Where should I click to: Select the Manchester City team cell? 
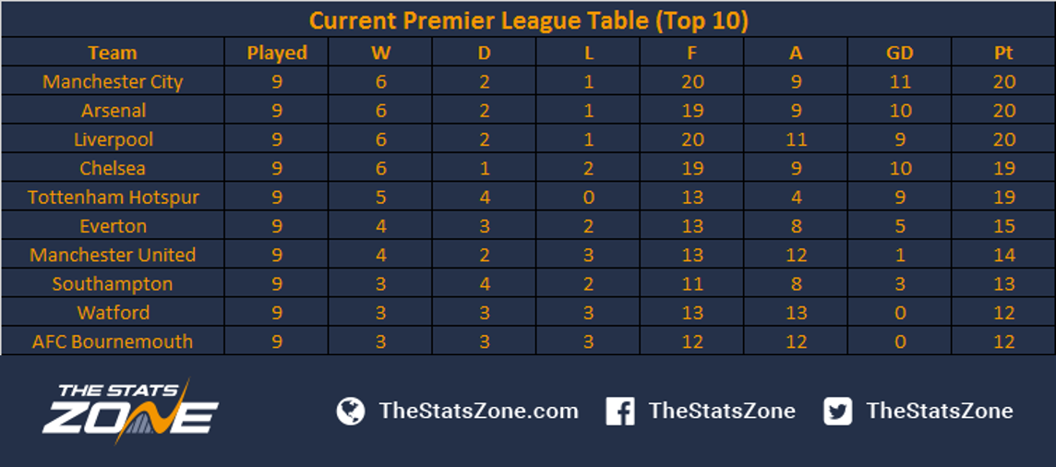click(x=113, y=81)
